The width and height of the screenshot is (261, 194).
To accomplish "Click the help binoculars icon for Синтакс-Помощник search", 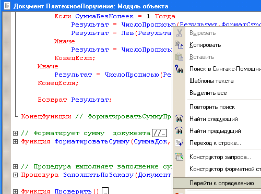I will [179, 69].
